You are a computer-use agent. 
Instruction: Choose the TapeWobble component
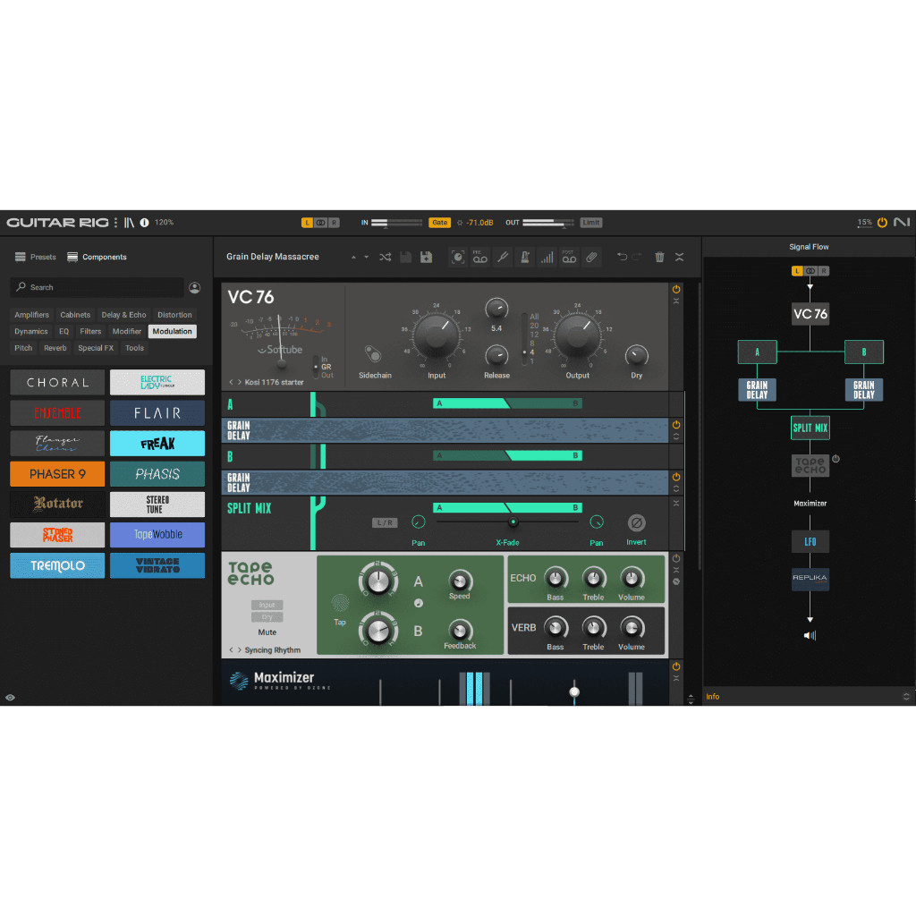[x=157, y=535]
